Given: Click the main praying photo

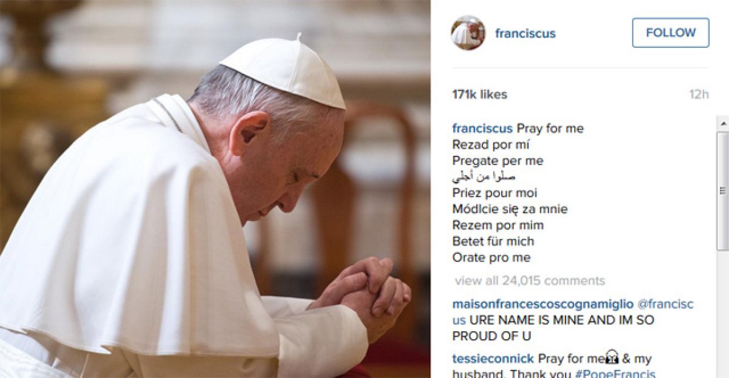Looking at the screenshot, I should [215, 189].
